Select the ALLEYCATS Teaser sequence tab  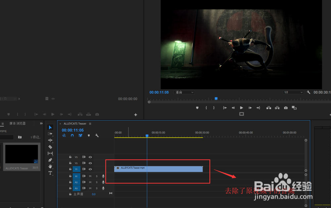point(75,124)
